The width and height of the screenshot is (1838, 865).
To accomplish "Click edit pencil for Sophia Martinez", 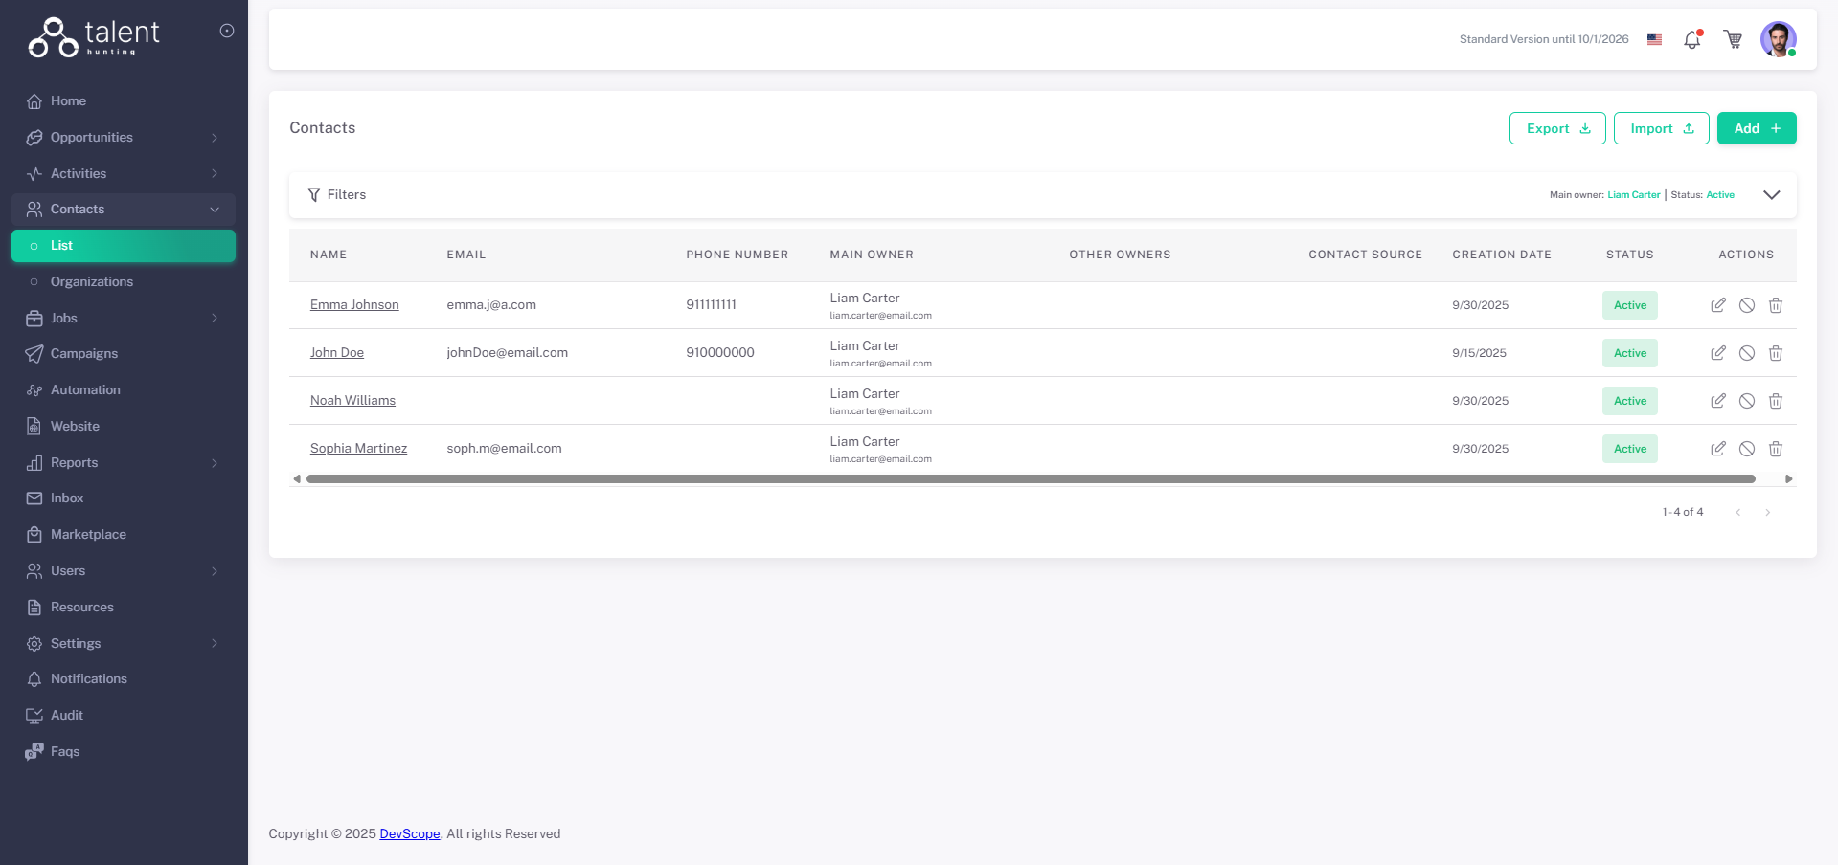I will 1718,449.
